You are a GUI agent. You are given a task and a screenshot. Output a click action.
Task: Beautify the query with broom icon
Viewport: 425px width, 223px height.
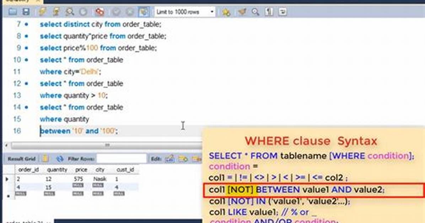(242, 12)
